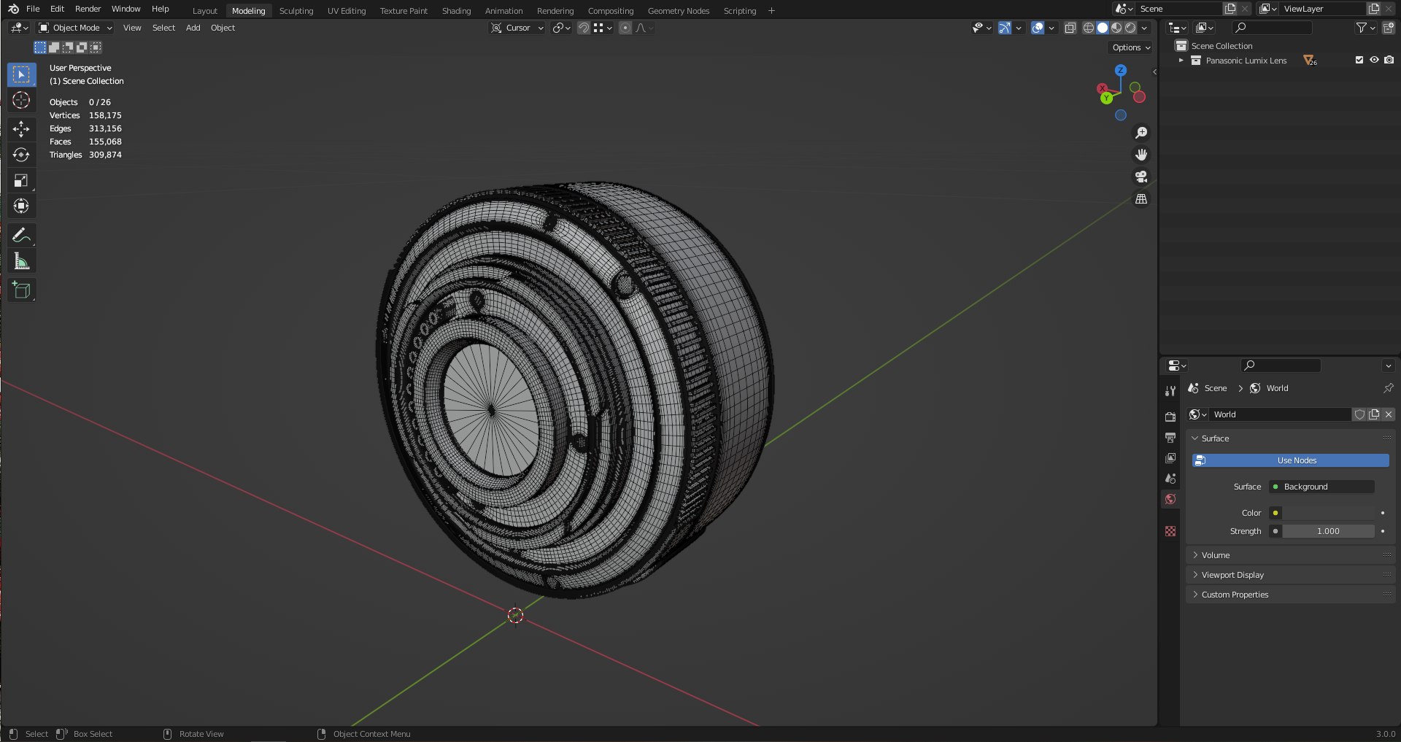Viewport: 1401px width, 742px height.
Task: Select the Cursor tool in toolbar
Action: [21, 100]
